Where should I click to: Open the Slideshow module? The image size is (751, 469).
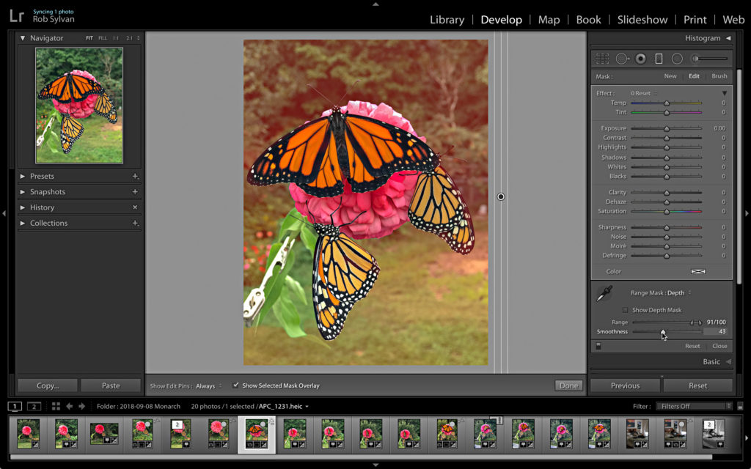(640, 20)
